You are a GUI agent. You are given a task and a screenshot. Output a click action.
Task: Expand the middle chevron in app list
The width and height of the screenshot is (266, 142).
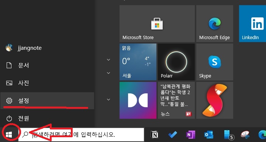108,73
